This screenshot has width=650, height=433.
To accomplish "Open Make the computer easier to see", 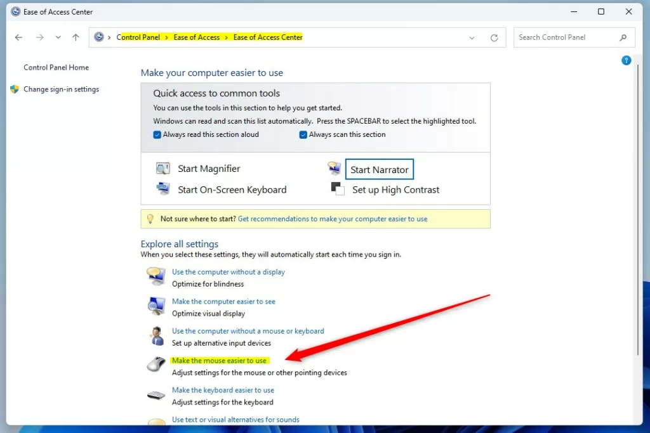I will (223, 301).
